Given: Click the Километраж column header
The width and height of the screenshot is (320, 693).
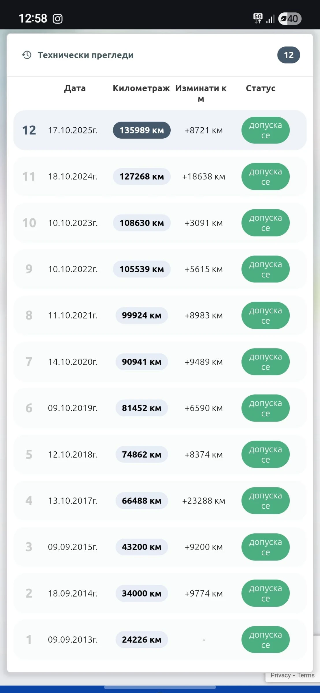Looking at the screenshot, I should [141, 88].
